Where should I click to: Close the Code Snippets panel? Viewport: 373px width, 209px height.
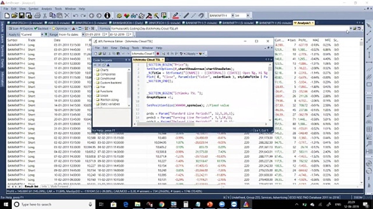[129, 60]
